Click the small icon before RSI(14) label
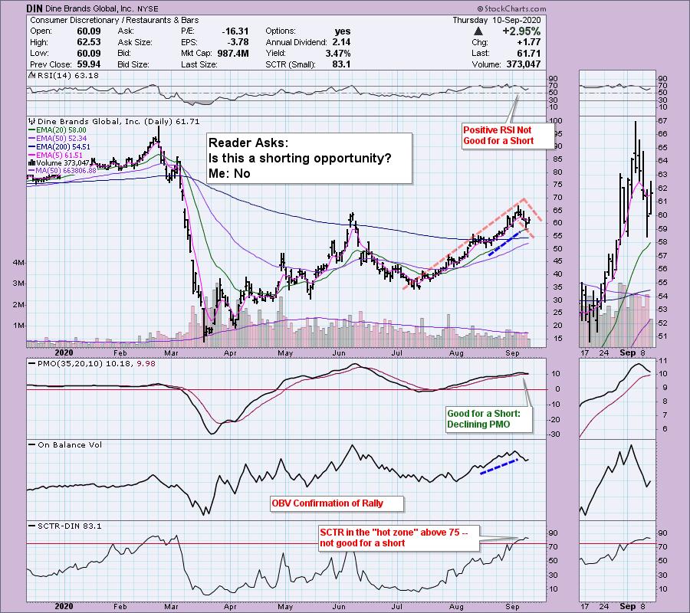Viewport: 690px width, 613px height. pos(31,76)
